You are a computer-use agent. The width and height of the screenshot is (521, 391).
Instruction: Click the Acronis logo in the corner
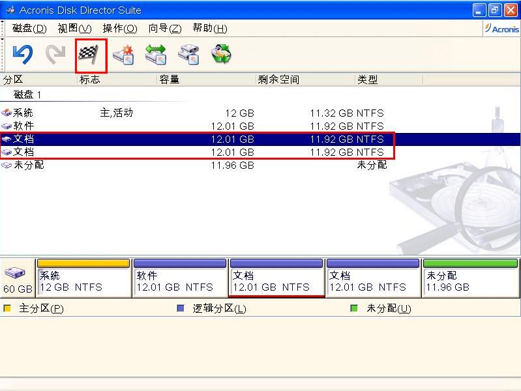click(501, 29)
